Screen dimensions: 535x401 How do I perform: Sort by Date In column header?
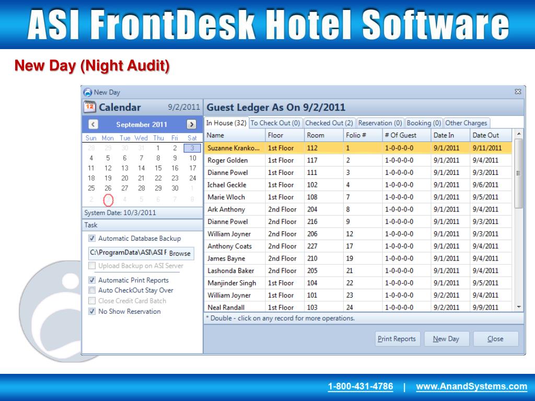point(450,135)
